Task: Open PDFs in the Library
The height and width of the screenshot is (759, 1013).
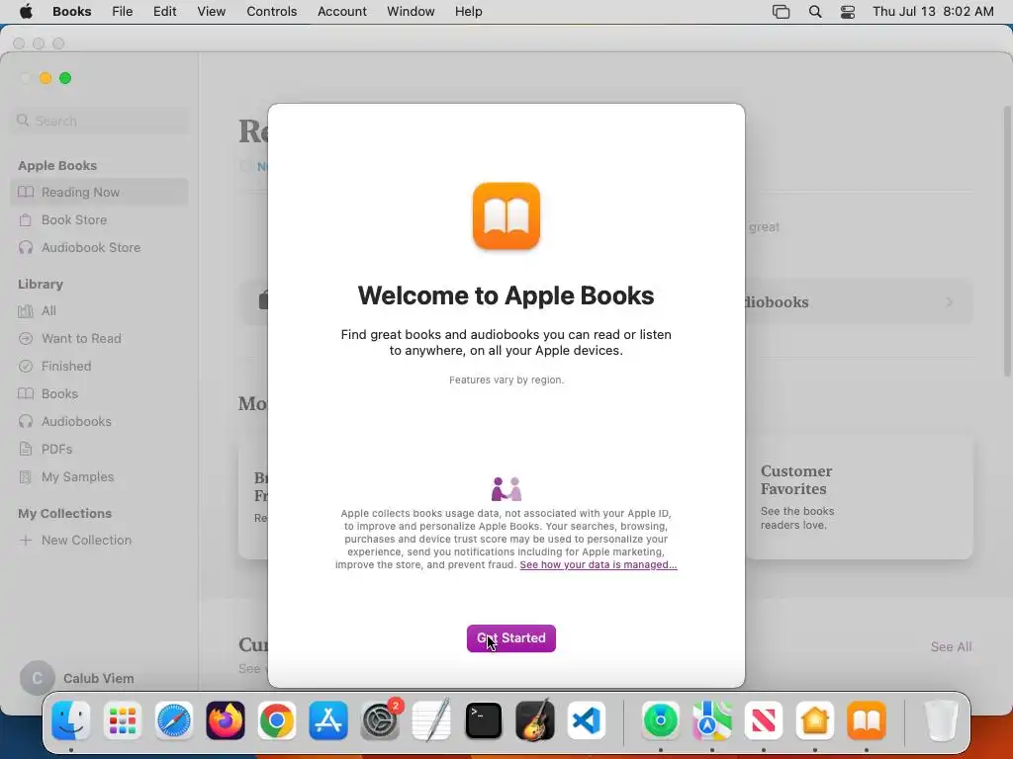Action: (100, 450)
